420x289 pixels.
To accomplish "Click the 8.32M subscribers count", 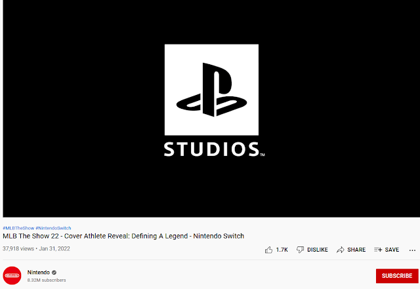I will 47,280.
